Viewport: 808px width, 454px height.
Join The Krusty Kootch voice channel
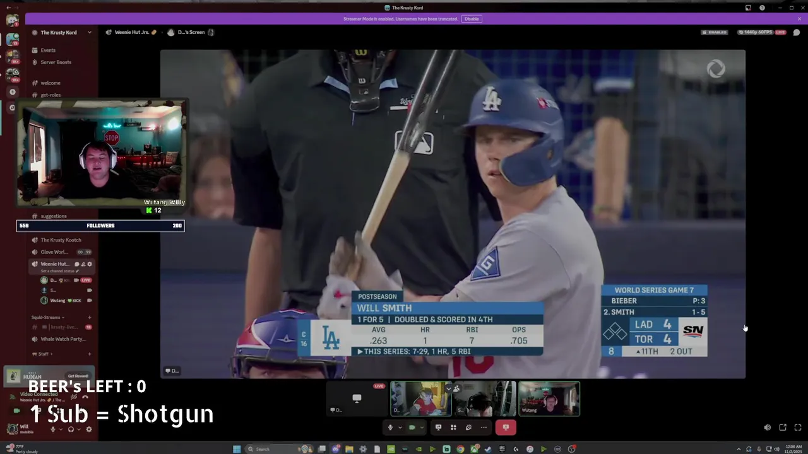(x=62, y=240)
